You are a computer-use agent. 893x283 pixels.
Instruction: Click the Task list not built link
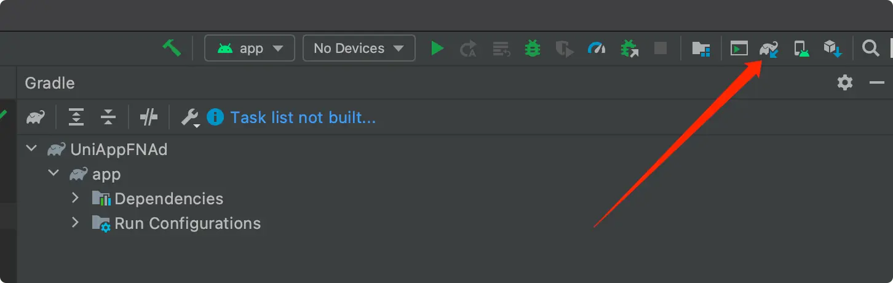click(303, 117)
